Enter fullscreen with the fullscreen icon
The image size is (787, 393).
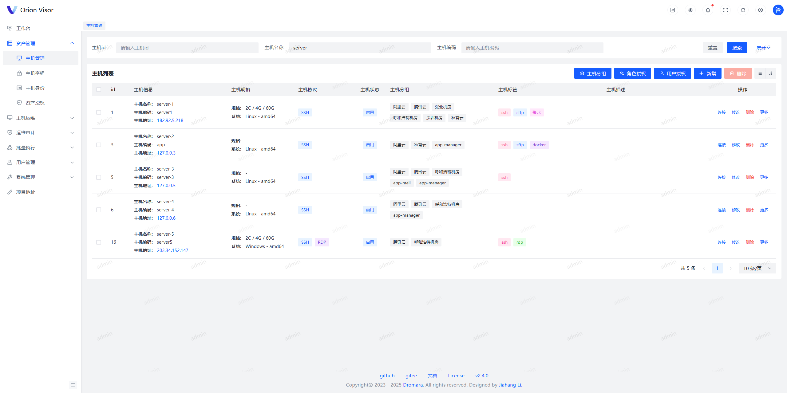(725, 10)
